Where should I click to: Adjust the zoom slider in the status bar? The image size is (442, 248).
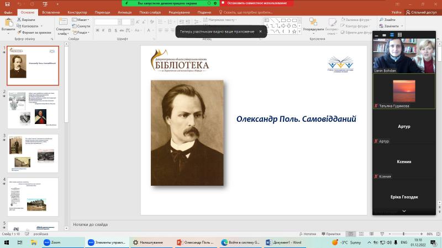[x=404, y=234]
